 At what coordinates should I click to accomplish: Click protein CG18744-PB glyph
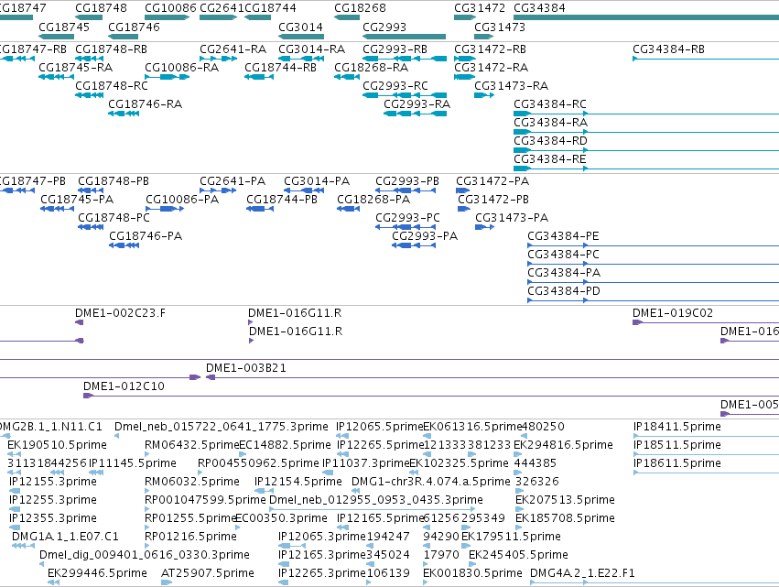click(x=260, y=209)
